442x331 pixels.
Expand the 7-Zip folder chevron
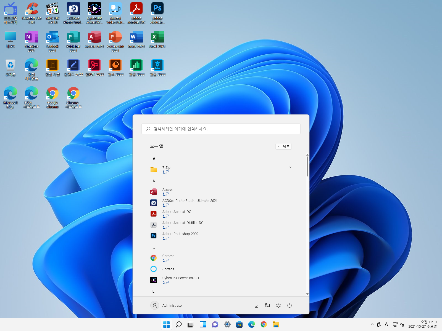[290, 167]
